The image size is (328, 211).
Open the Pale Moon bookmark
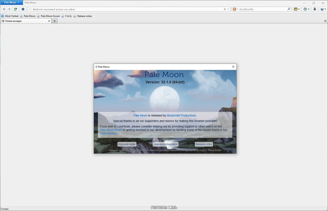click(28, 16)
